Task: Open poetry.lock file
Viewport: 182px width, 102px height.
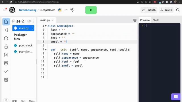Action: [23, 45]
